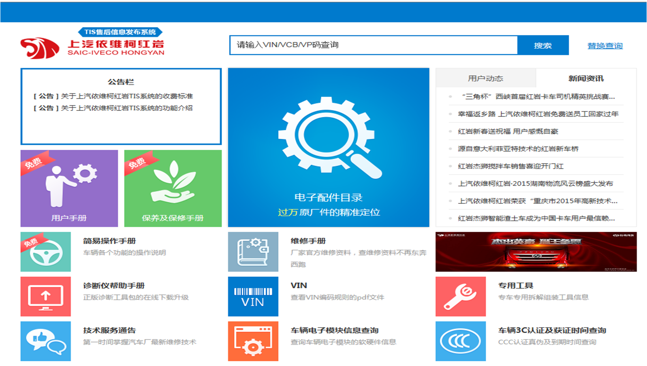This screenshot has height=366, width=647.
Task: Switch to the 新闻资讯 tab
Action: click(586, 78)
